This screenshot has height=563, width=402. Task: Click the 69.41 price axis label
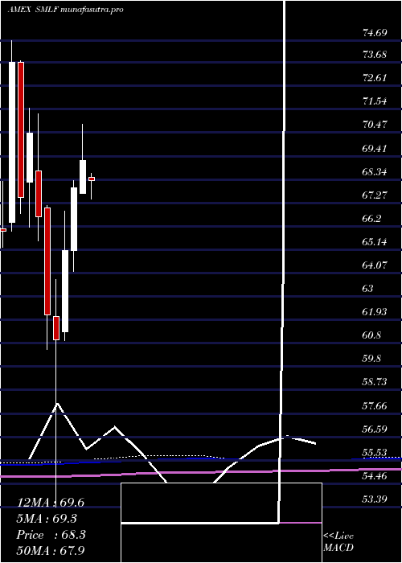click(375, 148)
